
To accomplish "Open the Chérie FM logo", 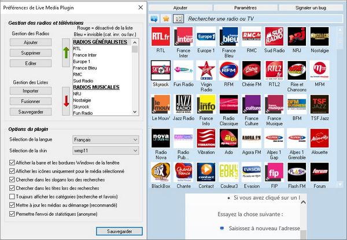I will (252, 70).
